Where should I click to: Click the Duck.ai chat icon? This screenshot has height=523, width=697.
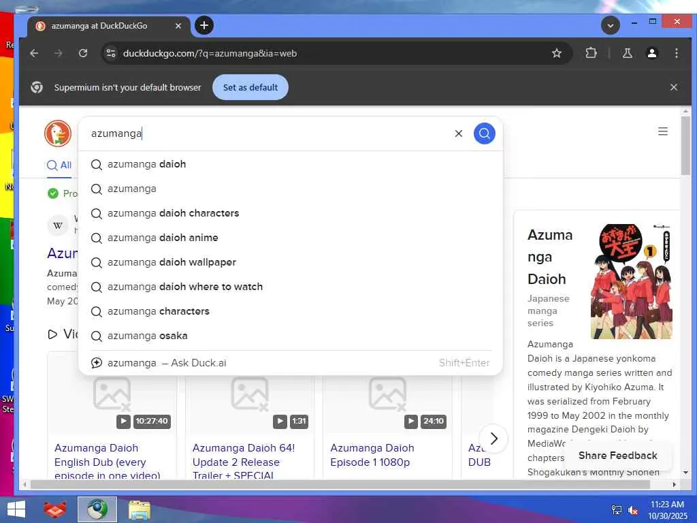click(97, 363)
